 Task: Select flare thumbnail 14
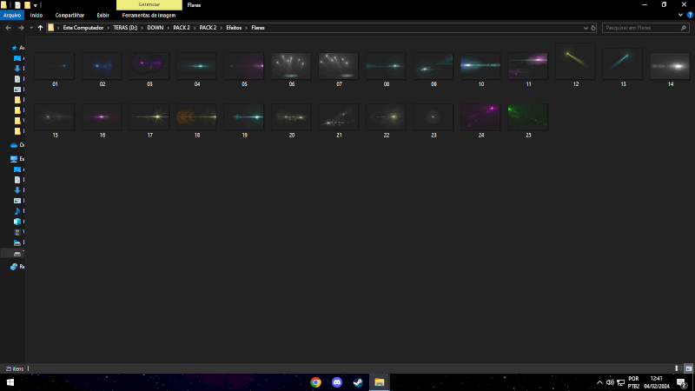(x=670, y=66)
